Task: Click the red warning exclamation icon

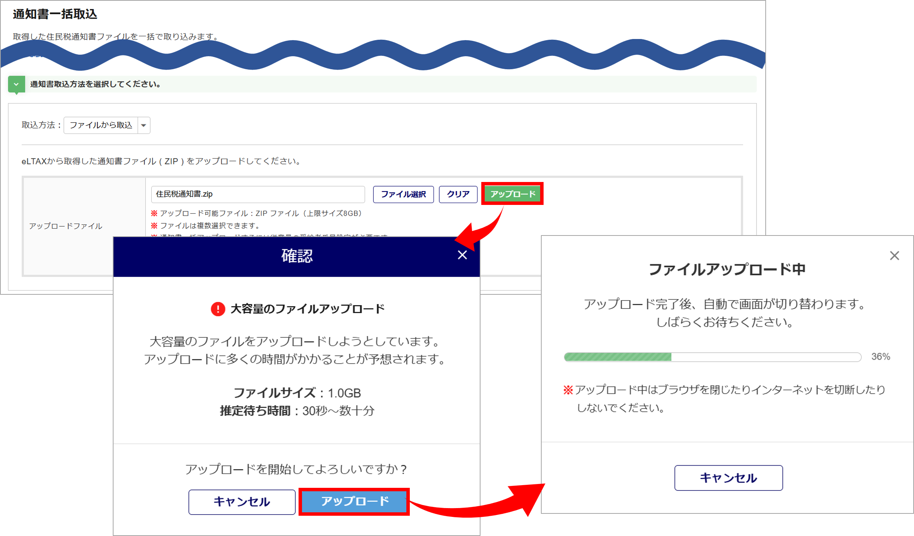Action: [x=218, y=309]
